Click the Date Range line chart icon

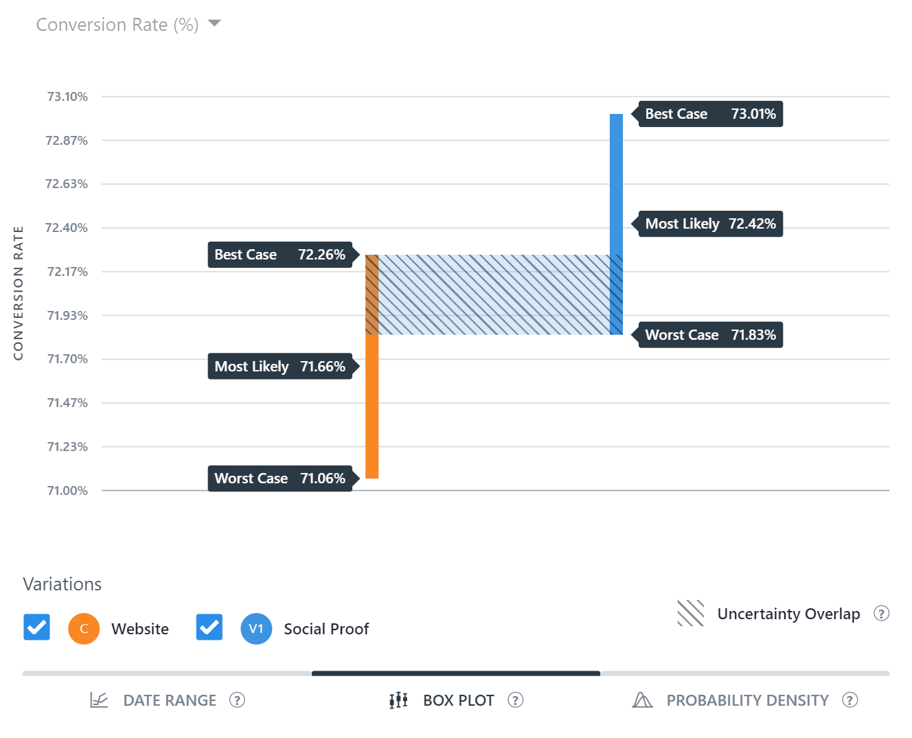click(x=99, y=700)
